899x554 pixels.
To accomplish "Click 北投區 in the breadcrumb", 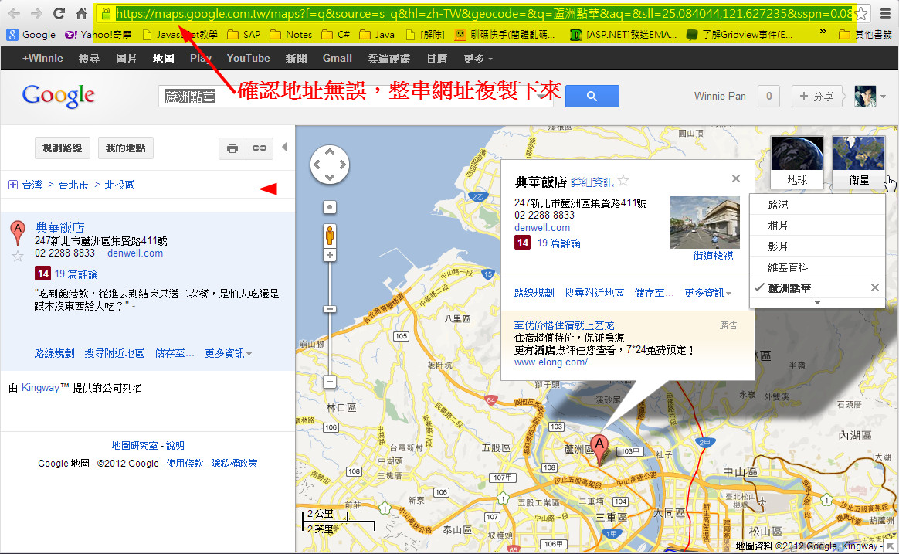I will 119,184.
